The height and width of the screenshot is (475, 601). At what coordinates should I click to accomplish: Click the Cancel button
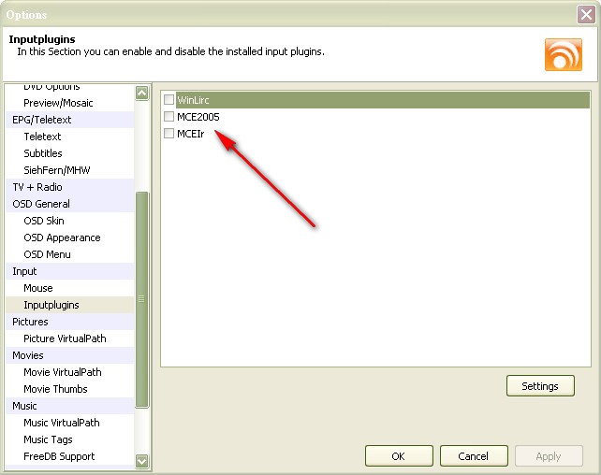click(x=473, y=456)
